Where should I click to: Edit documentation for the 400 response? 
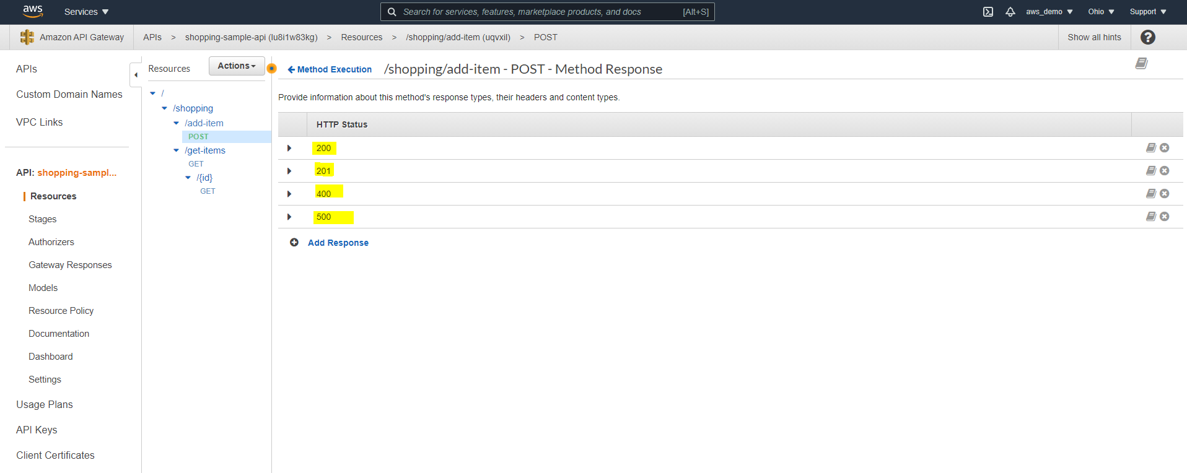point(1151,193)
